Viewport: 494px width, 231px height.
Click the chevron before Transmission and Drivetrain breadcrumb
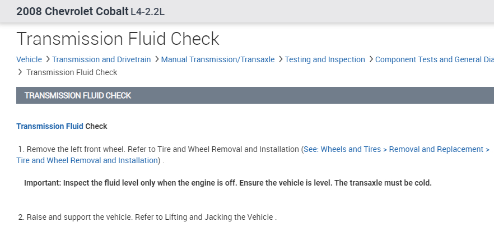47,59
